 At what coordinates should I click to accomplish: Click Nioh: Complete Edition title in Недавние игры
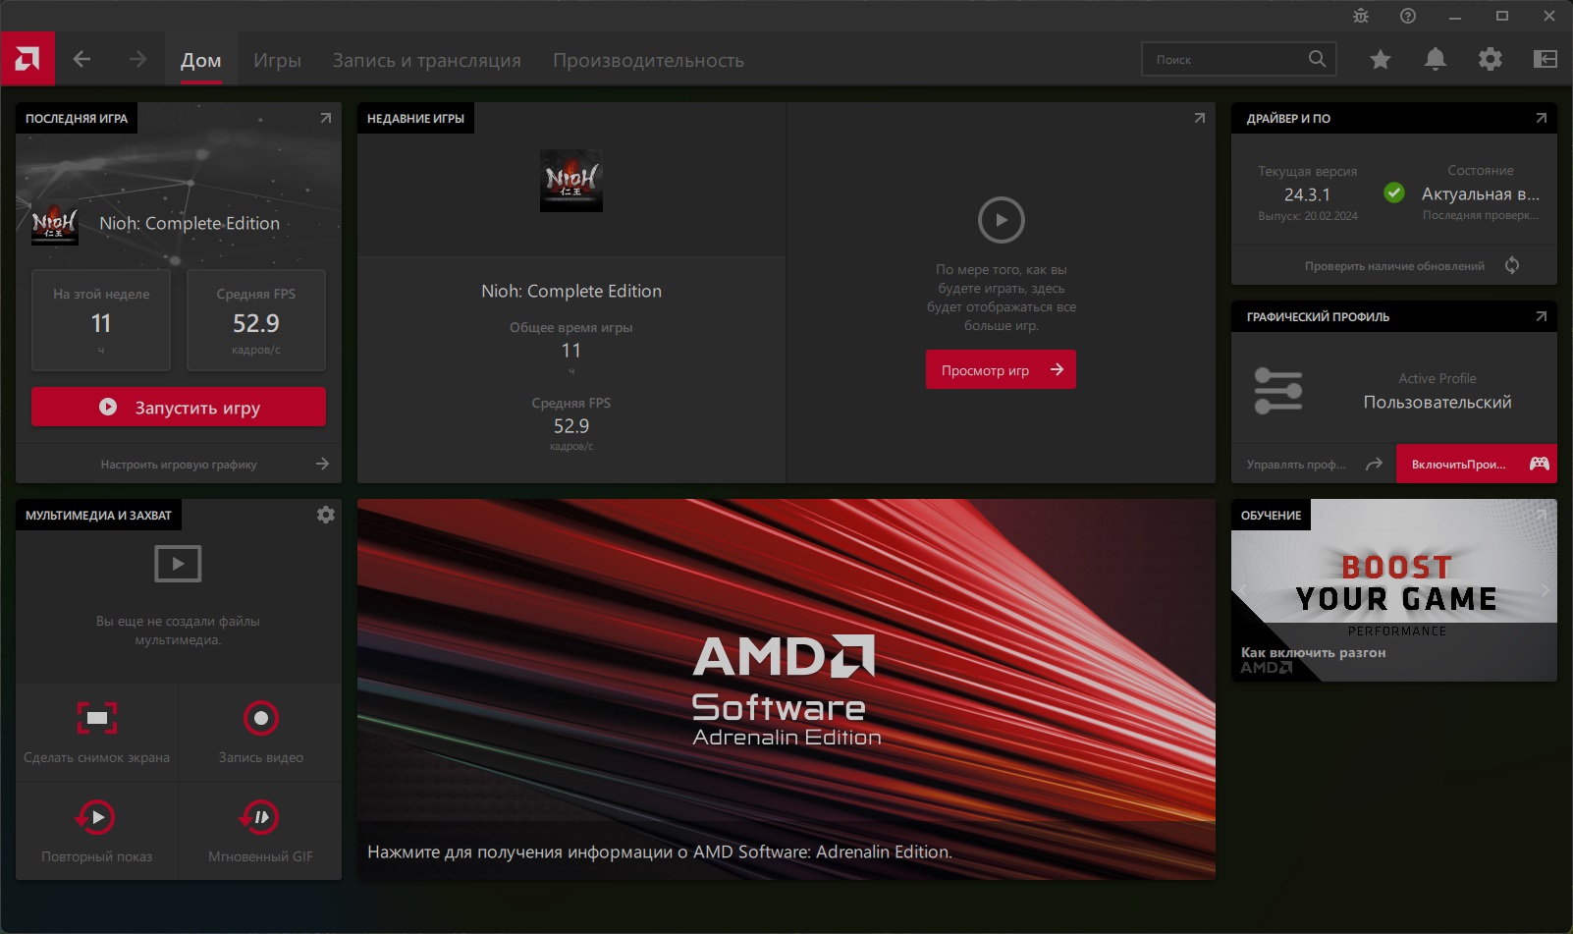click(x=571, y=291)
